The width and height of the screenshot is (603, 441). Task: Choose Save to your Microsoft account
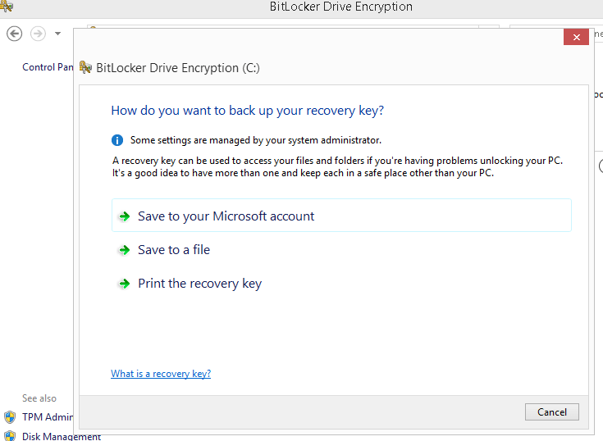(341, 216)
